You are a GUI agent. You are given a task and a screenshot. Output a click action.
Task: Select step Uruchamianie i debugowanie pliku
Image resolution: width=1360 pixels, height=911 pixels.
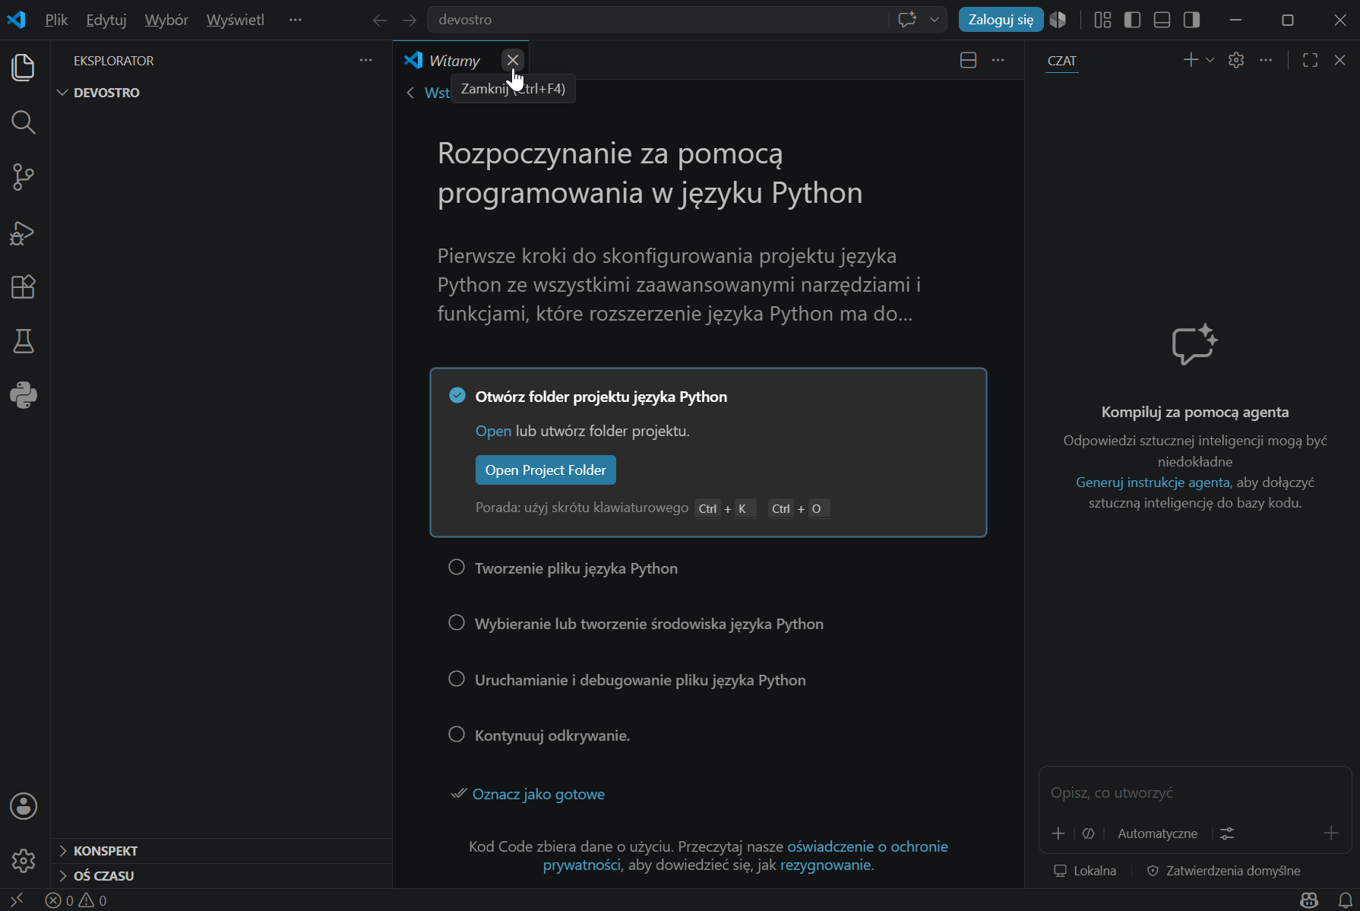[x=640, y=680]
